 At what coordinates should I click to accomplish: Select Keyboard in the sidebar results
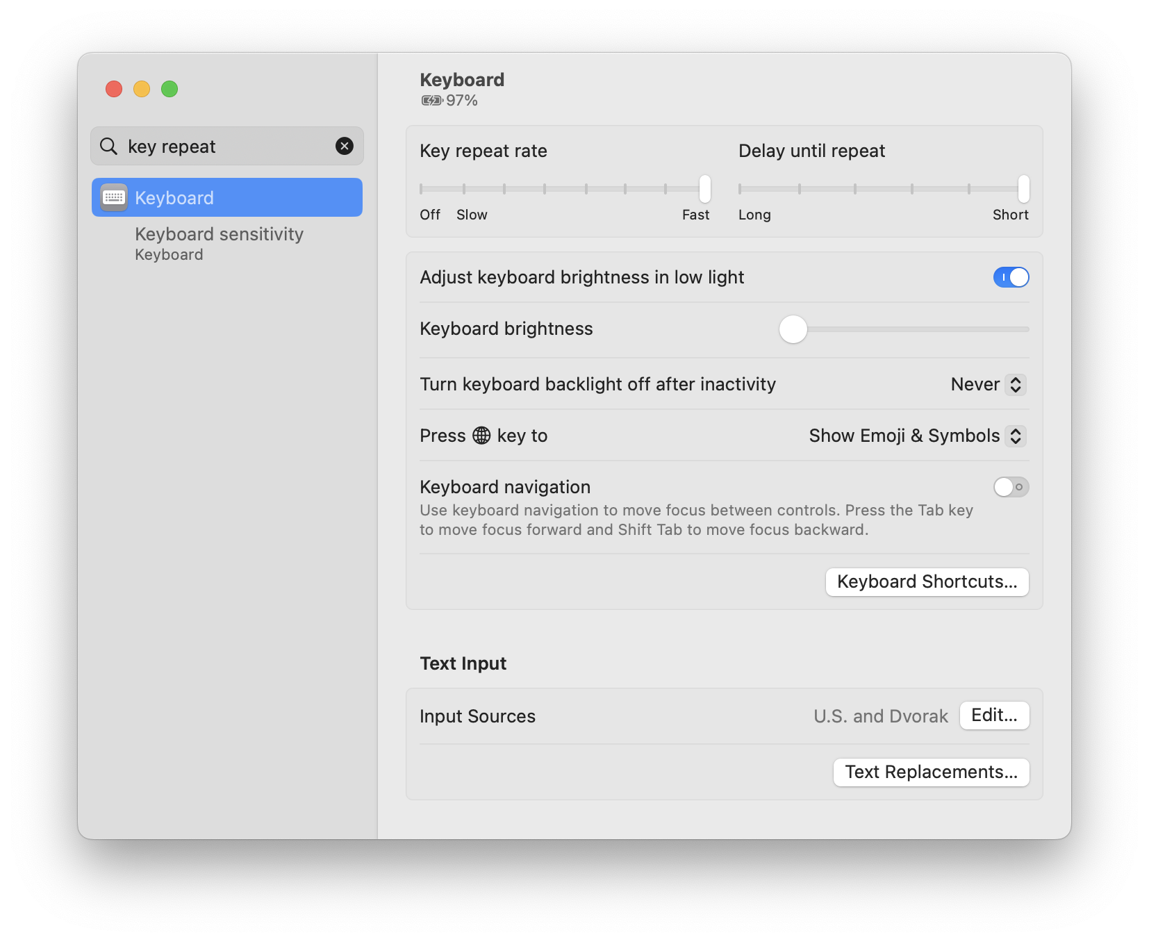[227, 197]
